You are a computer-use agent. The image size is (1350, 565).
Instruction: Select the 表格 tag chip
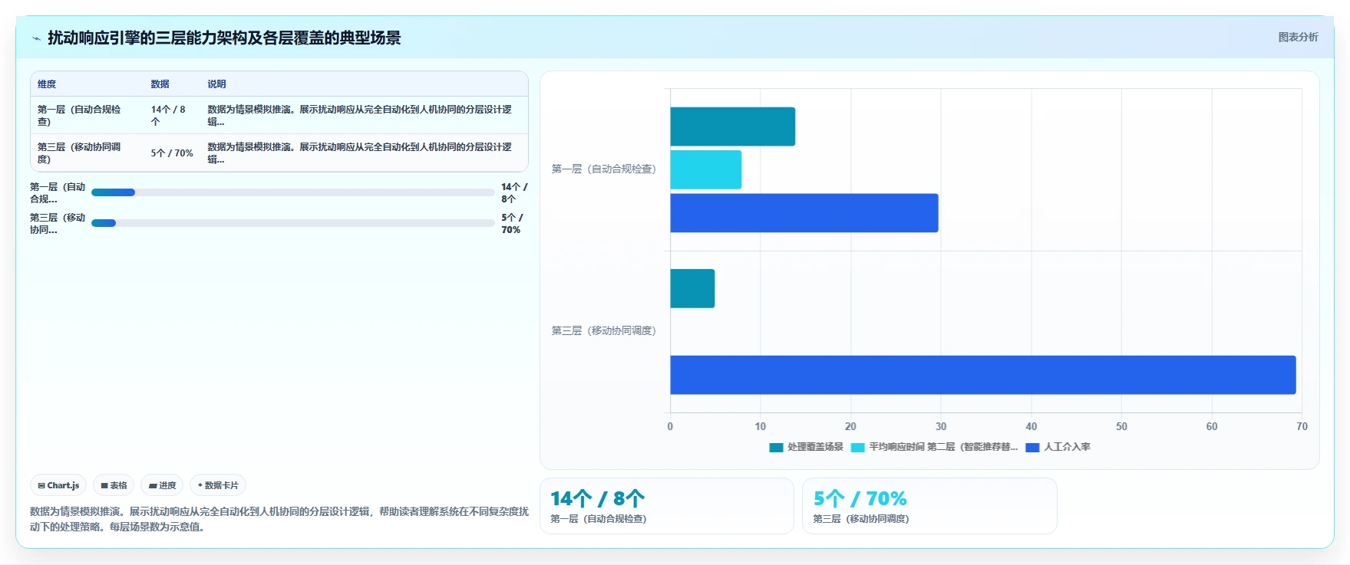point(114,485)
